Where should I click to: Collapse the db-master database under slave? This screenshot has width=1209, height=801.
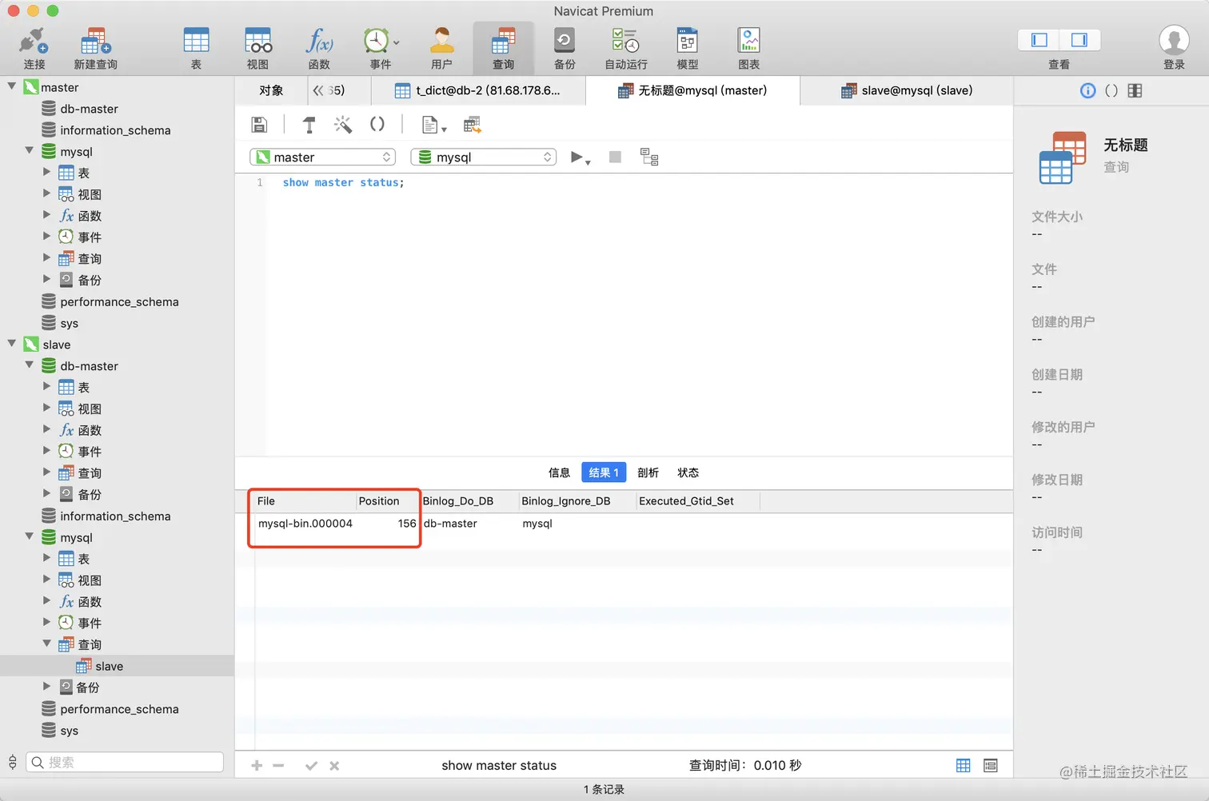(x=30, y=365)
